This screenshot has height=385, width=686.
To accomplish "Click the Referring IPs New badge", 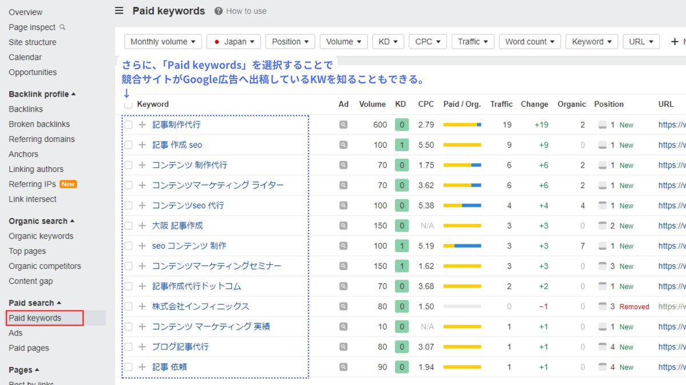I will (69, 184).
